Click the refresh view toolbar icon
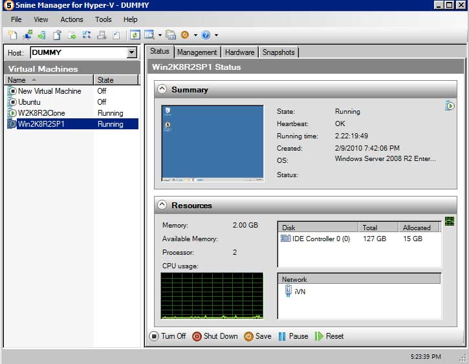This screenshot has width=469, height=364. coord(135,35)
